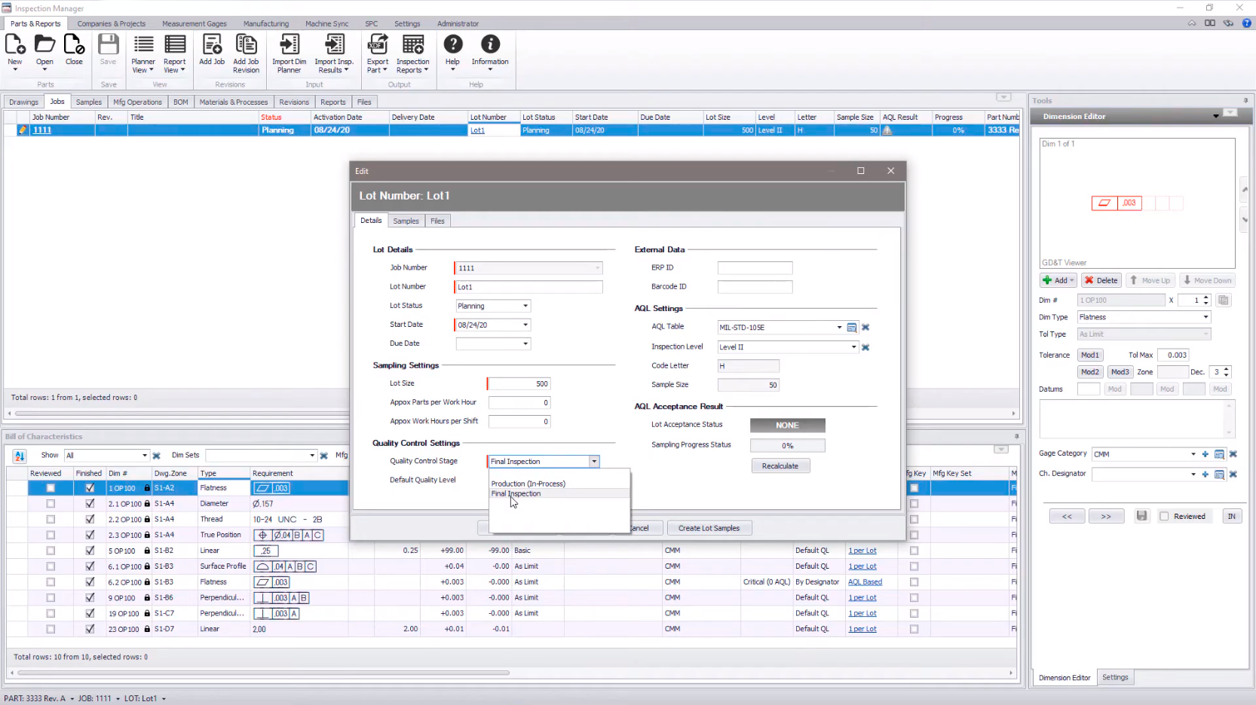This screenshot has height=705, width=1256.
Task: Open the AQL Table dropdown
Action: click(838, 327)
